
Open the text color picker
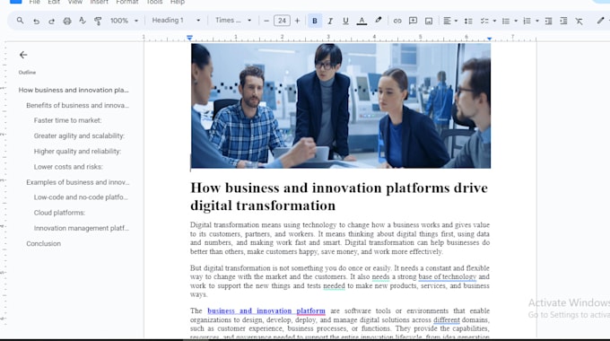(x=362, y=21)
